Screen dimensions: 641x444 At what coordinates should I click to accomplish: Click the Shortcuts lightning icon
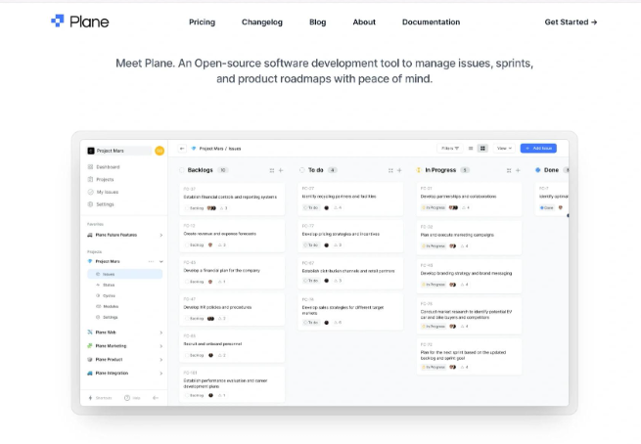click(x=90, y=398)
